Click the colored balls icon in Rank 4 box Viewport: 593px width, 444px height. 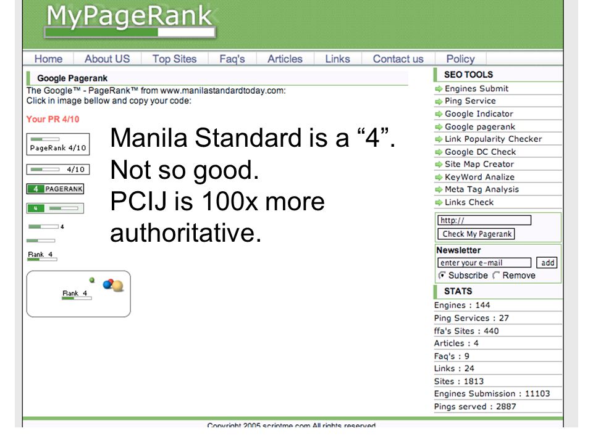coord(113,285)
